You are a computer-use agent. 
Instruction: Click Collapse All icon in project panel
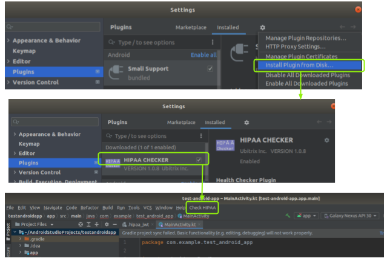click(x=96, y=224)
